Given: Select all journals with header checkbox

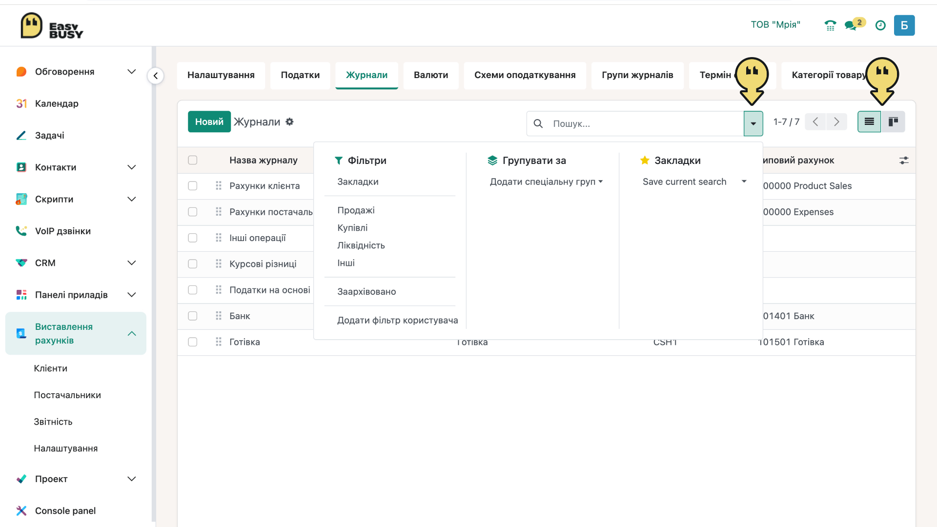Looking at the screenshot, I should click(x=193, y=160).
